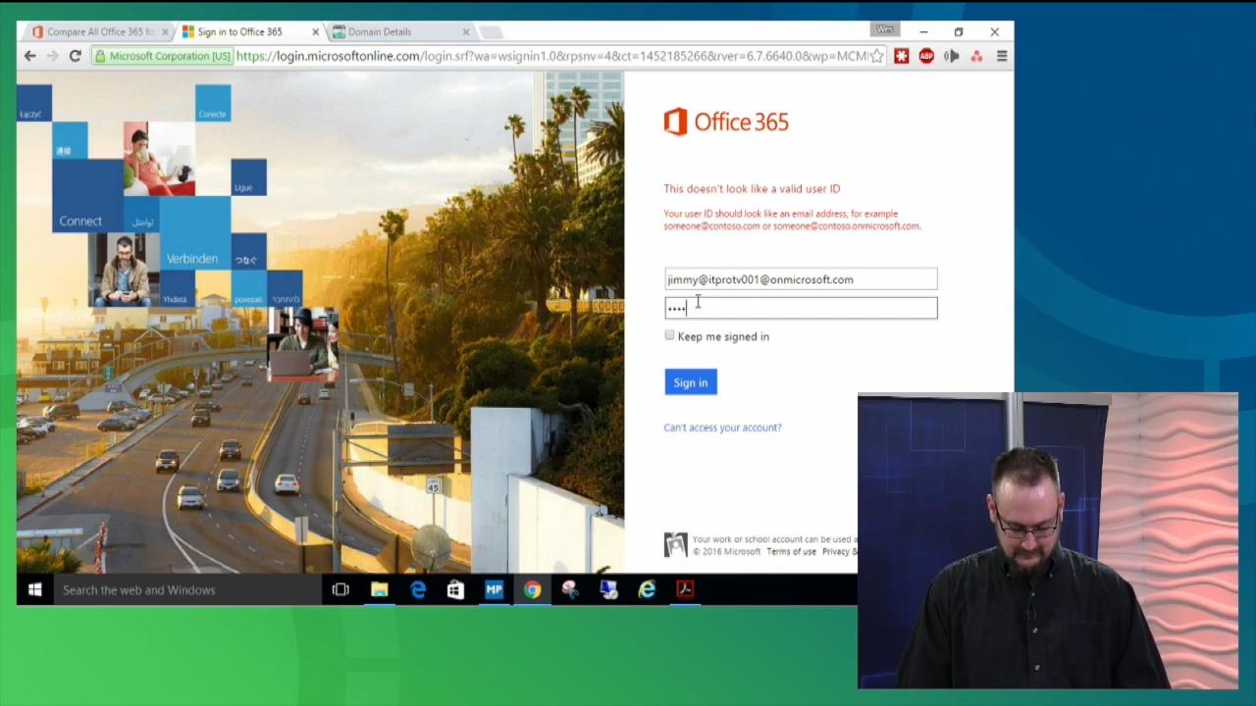Close the Domain Details tab
Image resolution: width=1256 pixels, height=706 pixels.
(x=466, y=31)
